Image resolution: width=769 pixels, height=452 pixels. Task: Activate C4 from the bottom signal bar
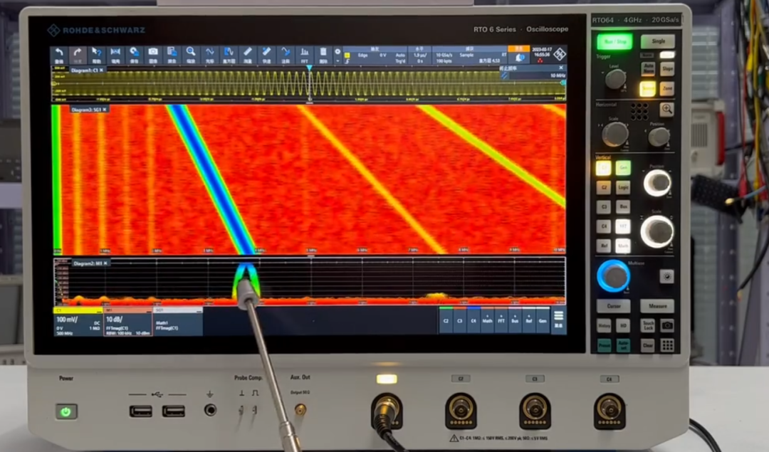(x=474, y=320)
